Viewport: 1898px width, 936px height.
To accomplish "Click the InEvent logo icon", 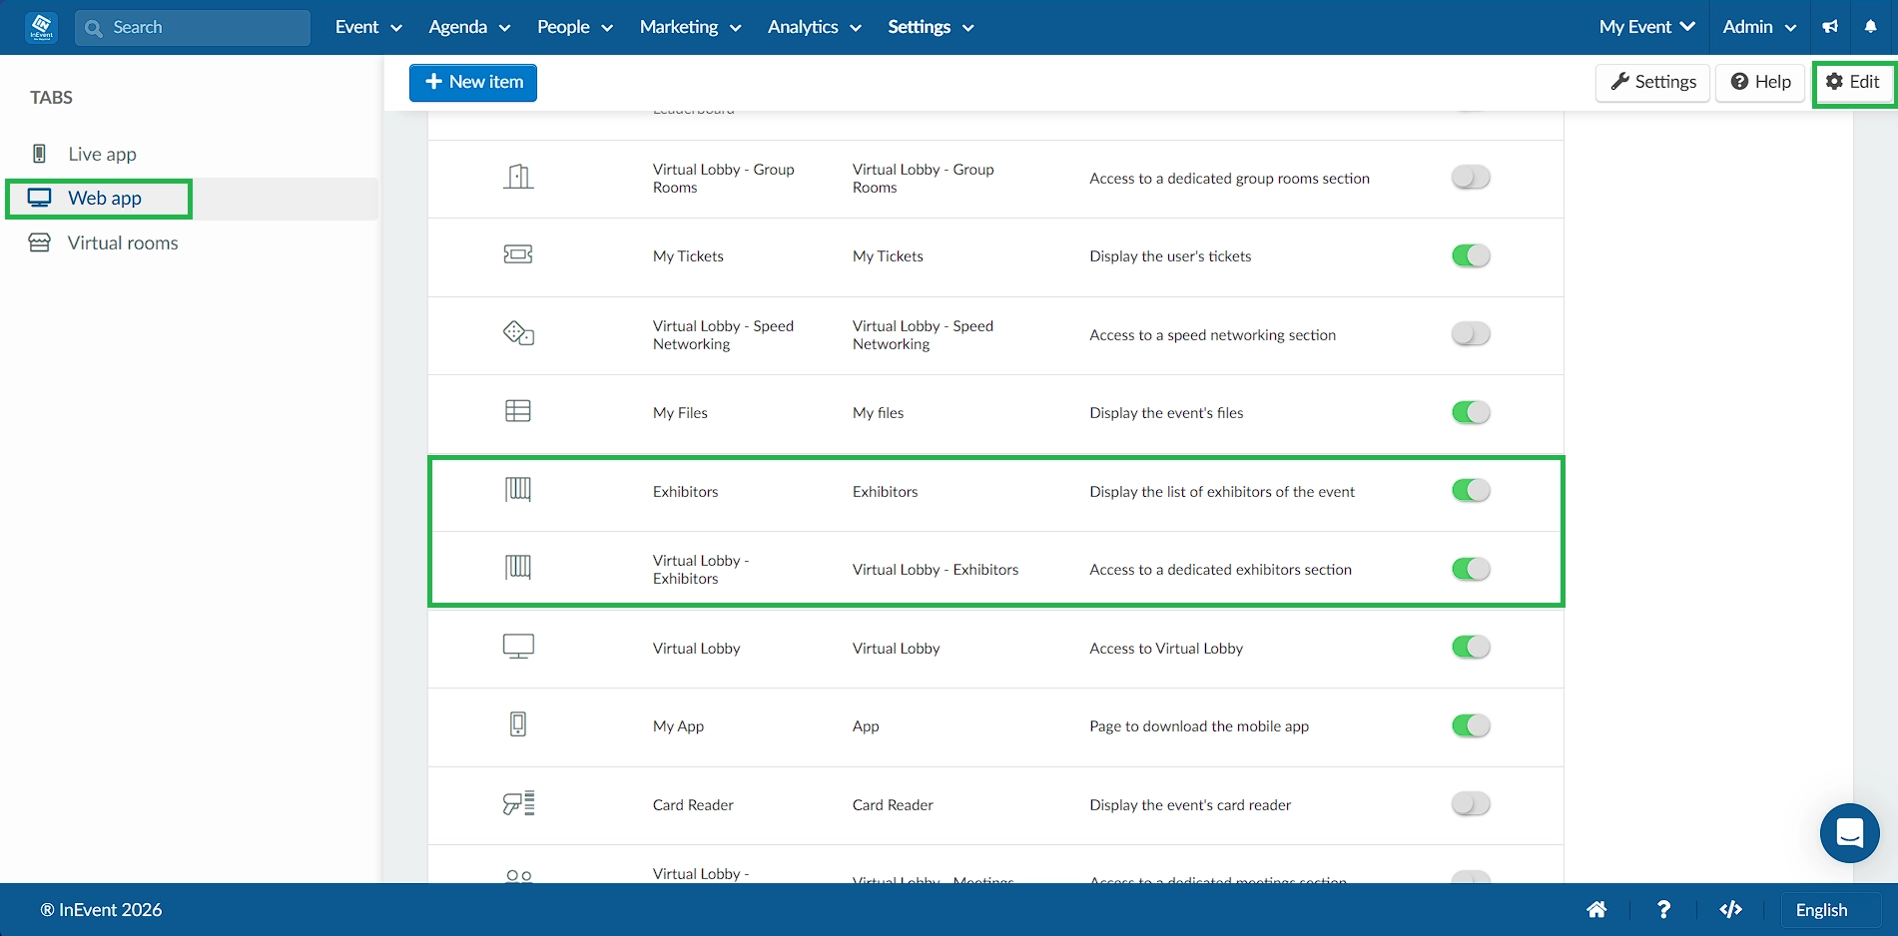I will [42, 27].
